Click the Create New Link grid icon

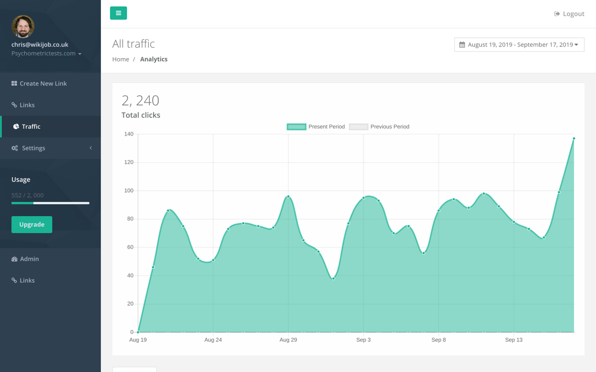(x=14, y=84)
